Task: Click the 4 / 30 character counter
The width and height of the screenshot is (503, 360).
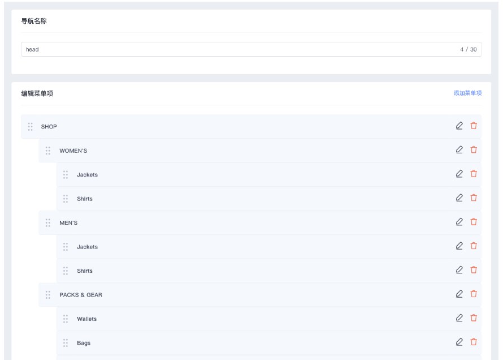Action: pos(469,49)
